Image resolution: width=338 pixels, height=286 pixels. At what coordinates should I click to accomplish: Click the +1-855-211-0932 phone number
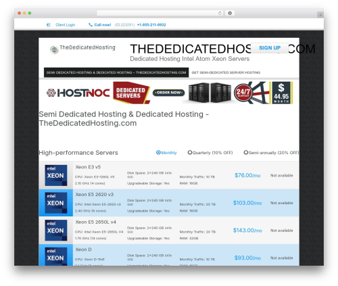click(151, 25)
